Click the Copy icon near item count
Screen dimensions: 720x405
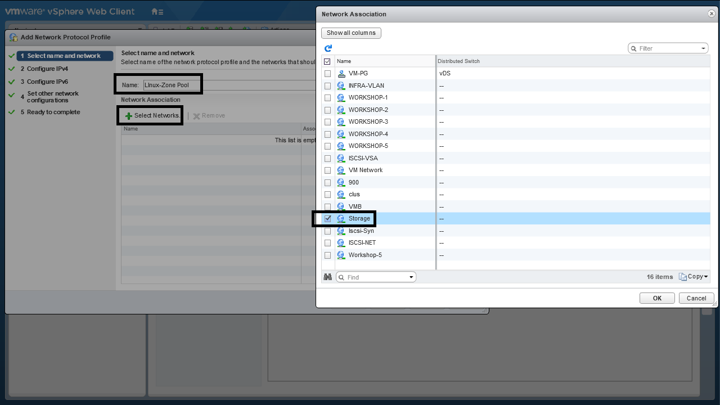[683, 277]
